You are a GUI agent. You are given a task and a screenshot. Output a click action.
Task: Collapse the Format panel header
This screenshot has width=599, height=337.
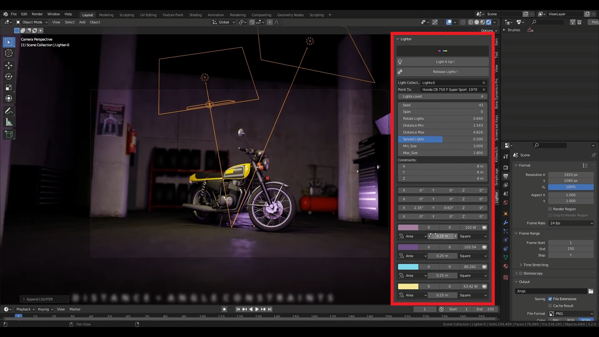point(524,165)
